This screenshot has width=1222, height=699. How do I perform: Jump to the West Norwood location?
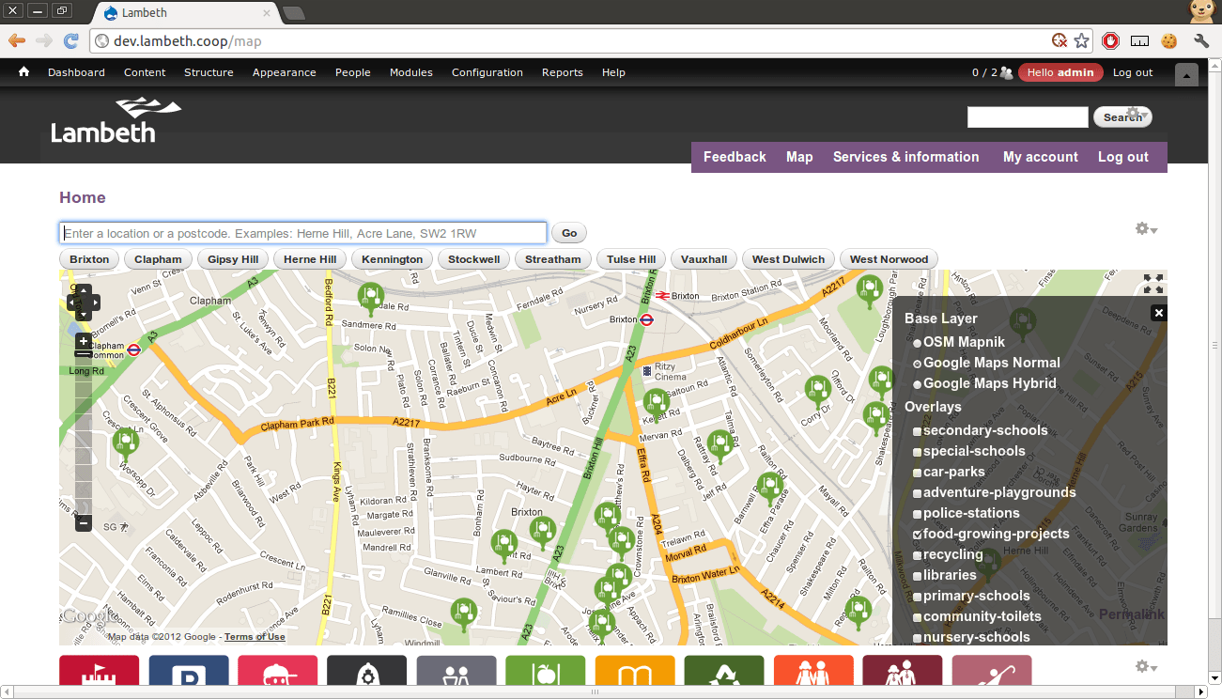pyautogui.click(x=889, y=259)
